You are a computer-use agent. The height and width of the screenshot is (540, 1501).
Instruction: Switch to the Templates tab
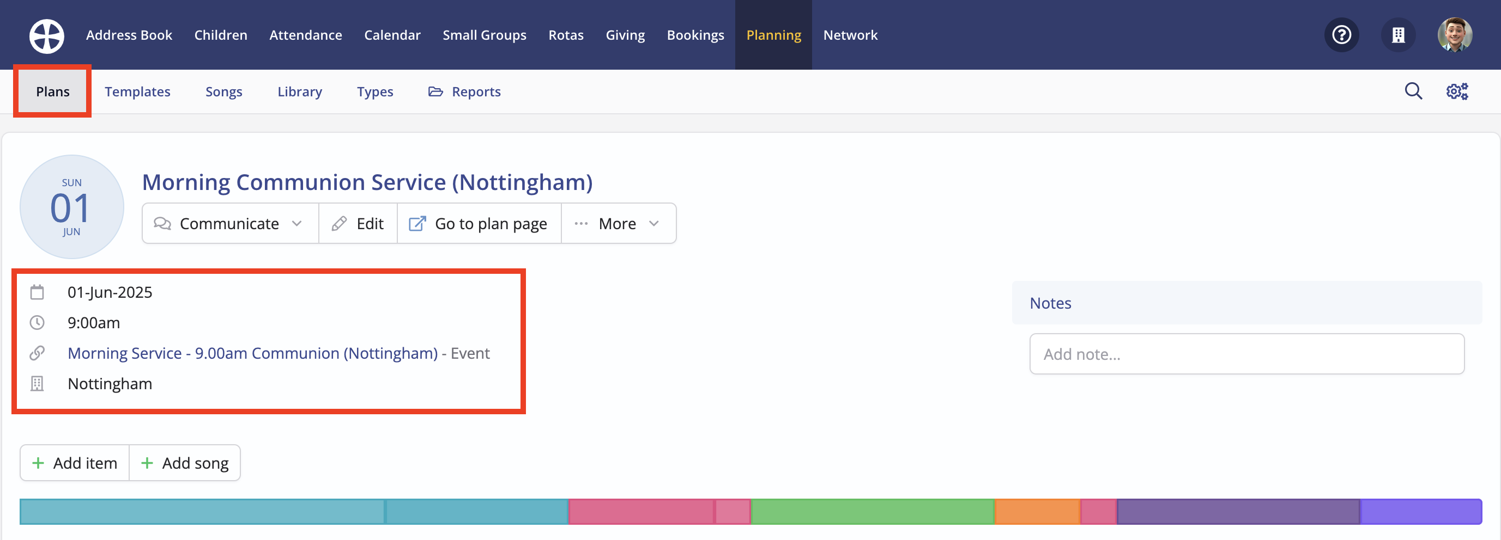tap(137, 91)
